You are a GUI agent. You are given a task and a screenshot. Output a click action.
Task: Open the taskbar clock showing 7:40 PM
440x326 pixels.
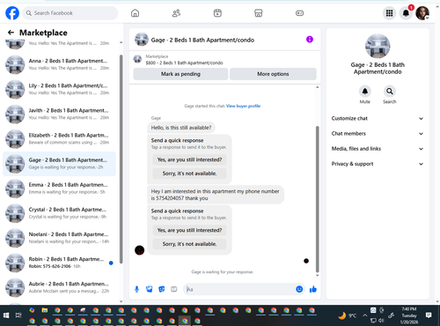point(409,315)
